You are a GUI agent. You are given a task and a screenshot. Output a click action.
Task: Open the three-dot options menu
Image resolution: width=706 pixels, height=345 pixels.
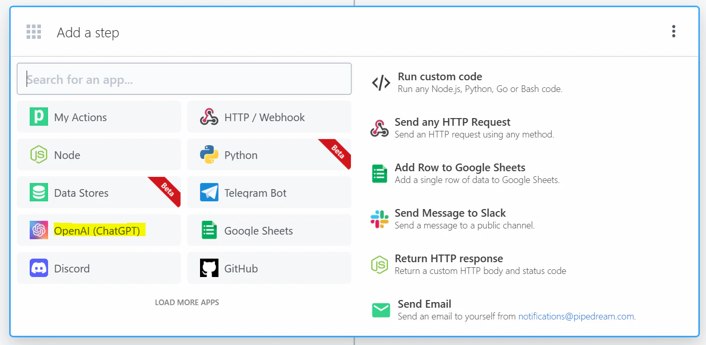coord(674,32)
